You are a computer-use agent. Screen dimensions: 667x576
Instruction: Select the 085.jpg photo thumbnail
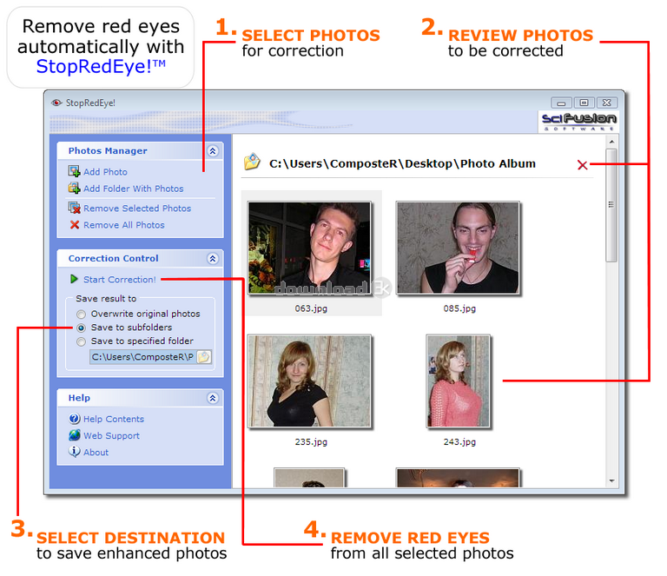(458, 248)
